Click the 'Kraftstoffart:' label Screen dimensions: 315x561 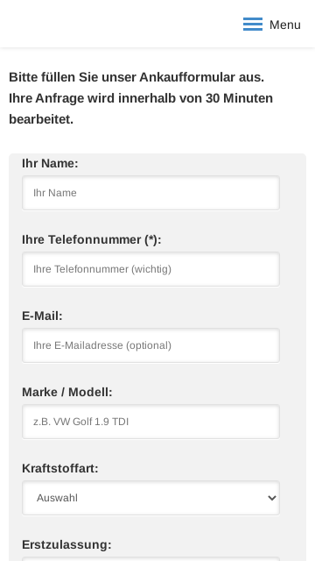pyautogui.click(x=60, y=468)
